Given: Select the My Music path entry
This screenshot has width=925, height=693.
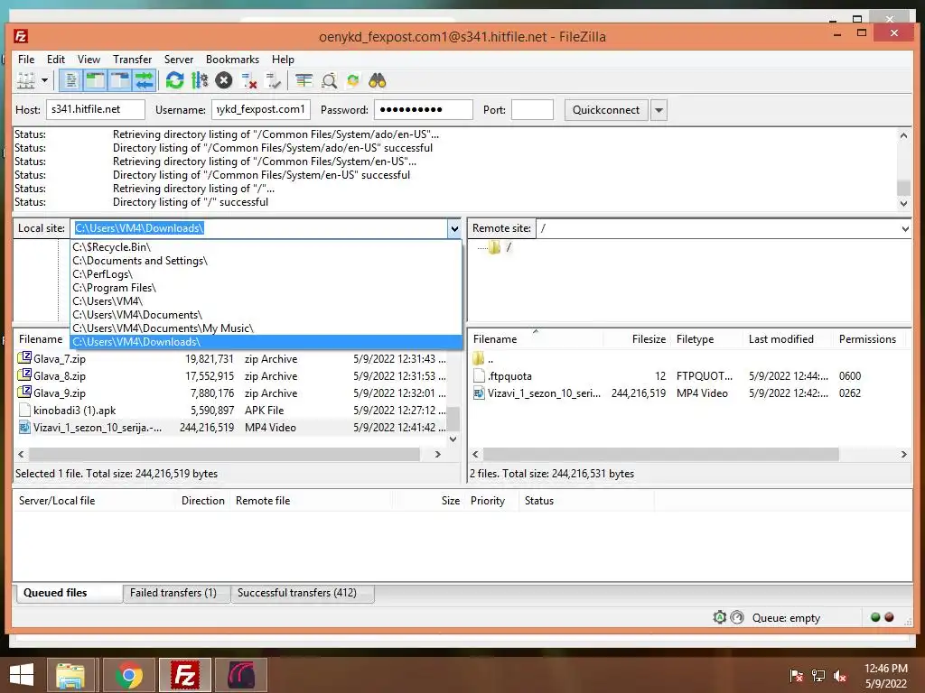Looking at the screenshot, I should 266,328.
